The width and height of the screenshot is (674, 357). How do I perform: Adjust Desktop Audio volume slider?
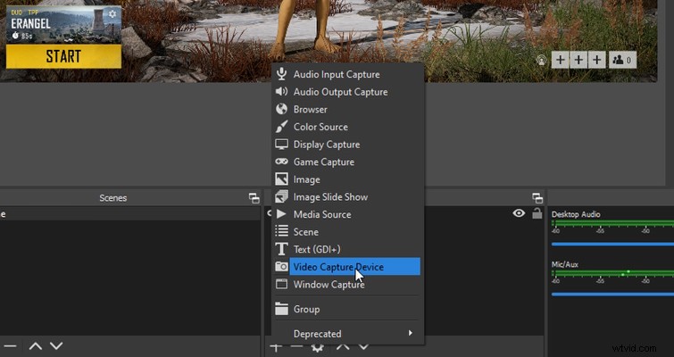click(612, 244)
